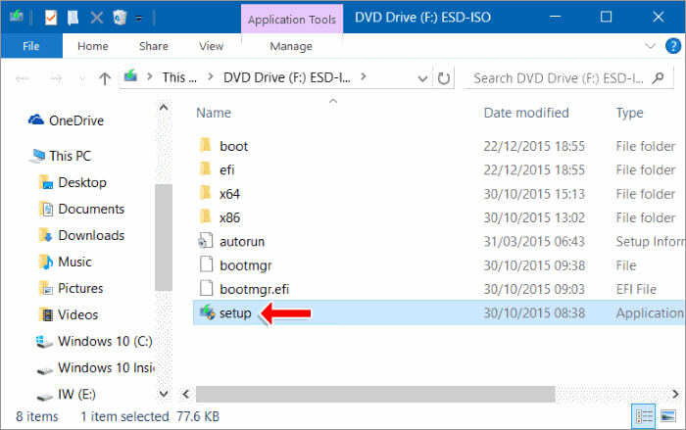The width and height of the screenshot is (686, 430).
Task: Sort by the Name column header
Action: 214,113
